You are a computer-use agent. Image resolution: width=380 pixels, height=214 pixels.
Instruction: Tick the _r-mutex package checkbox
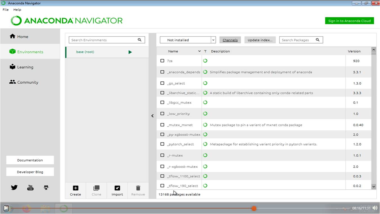click(162, 155)
